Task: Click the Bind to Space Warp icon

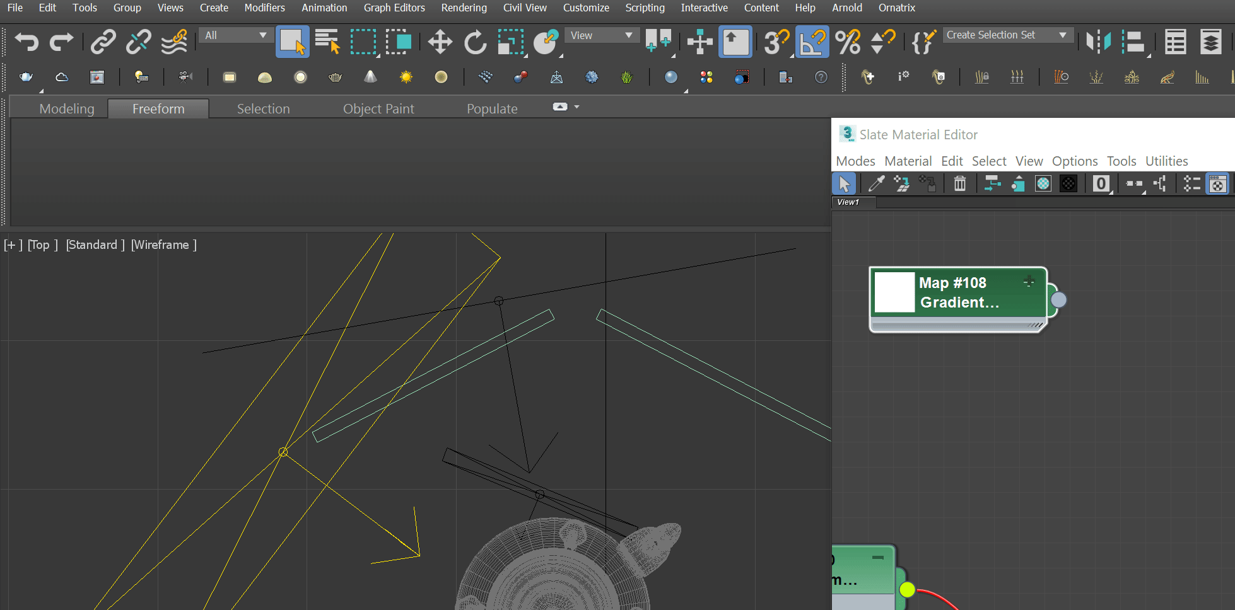Action: [174, 42]
